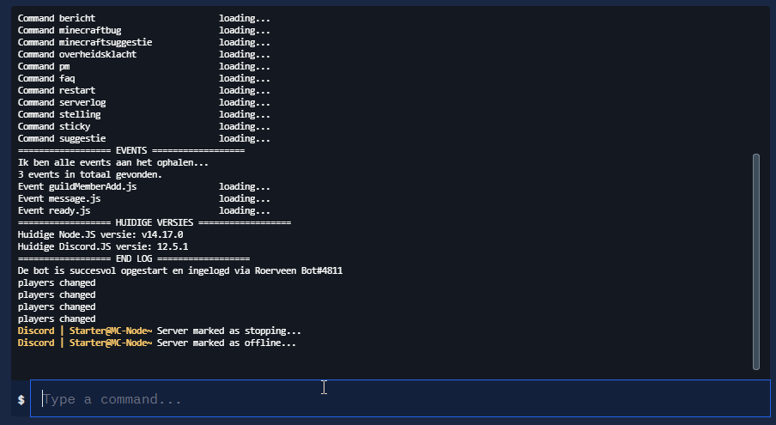Click the "Type a command..." input field

[399, 399]
